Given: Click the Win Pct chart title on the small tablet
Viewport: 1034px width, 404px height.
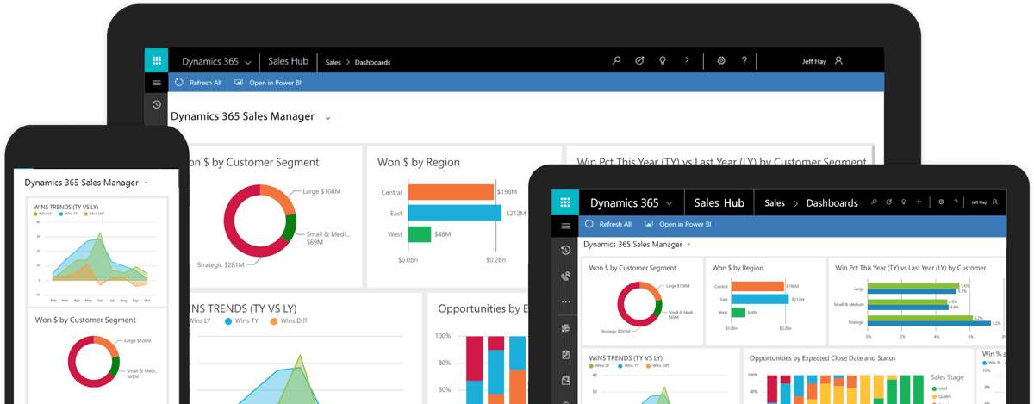Looking at the screenshot, I should (x=910, y=268).
